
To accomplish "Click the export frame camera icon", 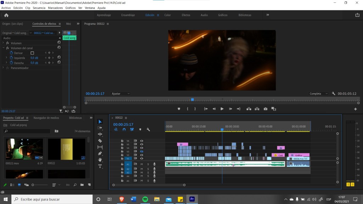I will 266,109.
